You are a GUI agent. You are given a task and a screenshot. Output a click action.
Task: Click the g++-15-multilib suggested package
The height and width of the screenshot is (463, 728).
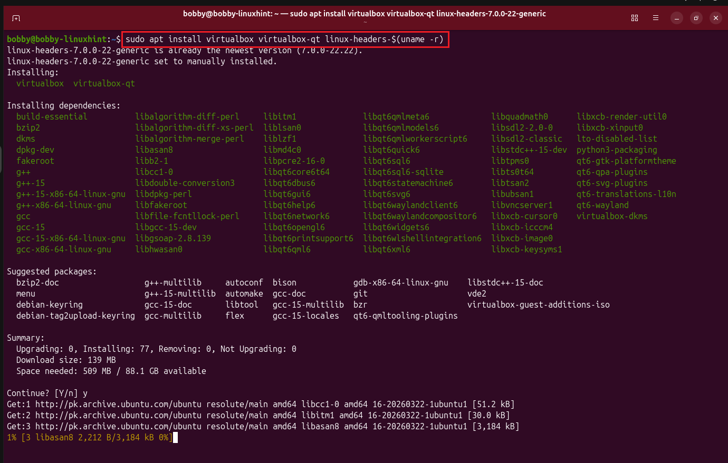pos(180,293)
